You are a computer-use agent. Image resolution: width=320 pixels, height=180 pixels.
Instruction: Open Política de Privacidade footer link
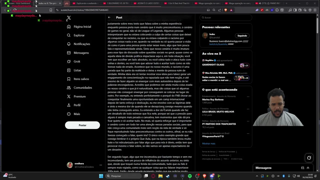click(x=227, y=152)
